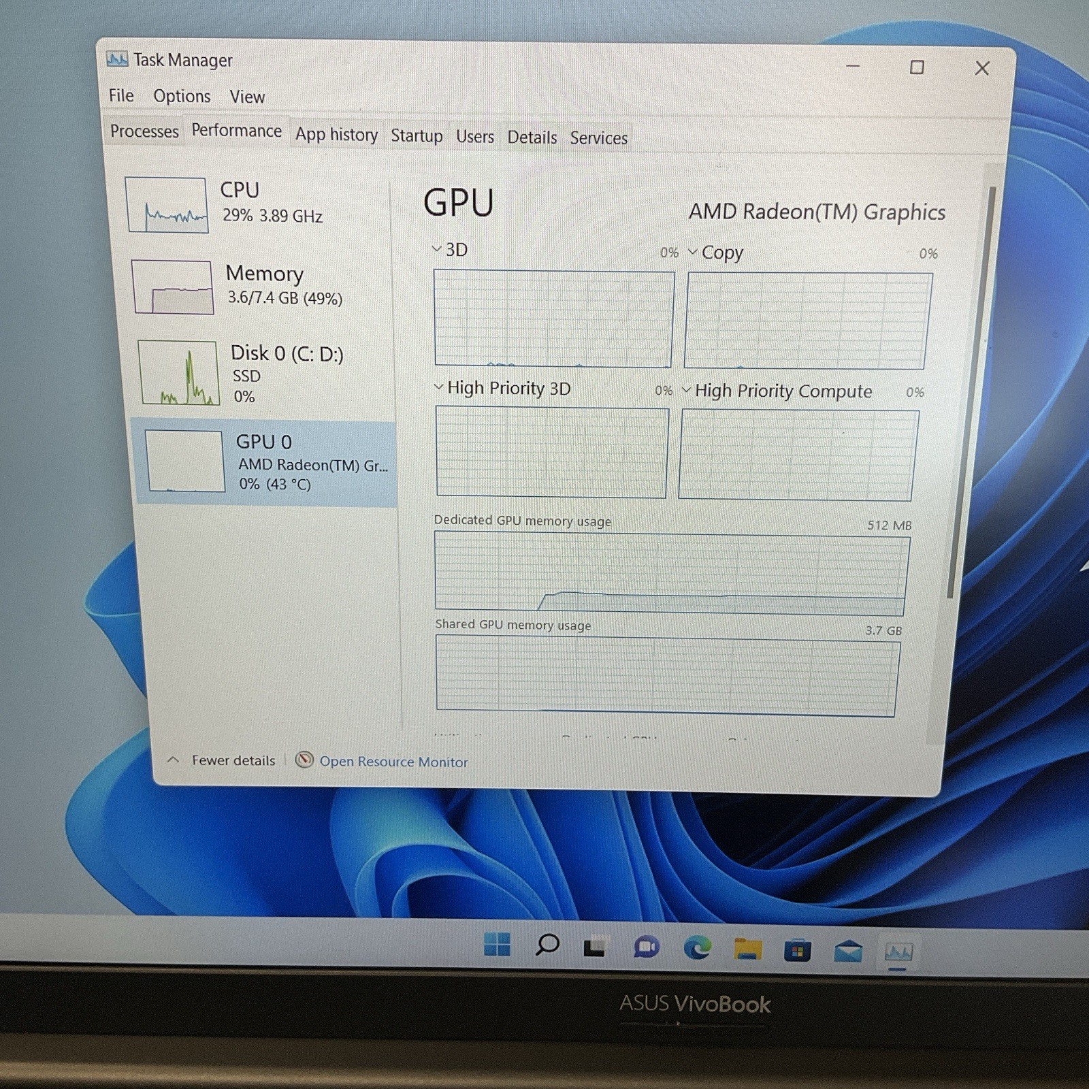Open the Chat taskbar icon
This screenshot has width=1089, height=1089.
pyautogui.click(x=646, y=947)
